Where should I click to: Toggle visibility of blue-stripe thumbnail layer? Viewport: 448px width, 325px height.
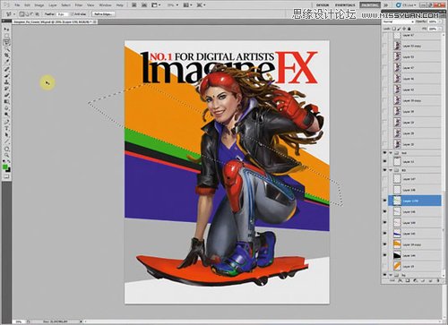pos(384,234)
